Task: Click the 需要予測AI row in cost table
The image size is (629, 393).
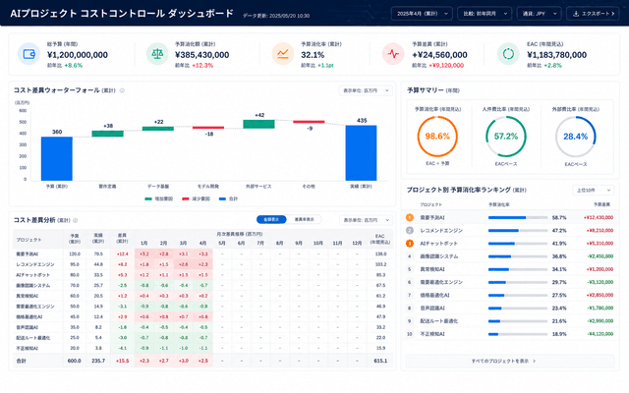Action: 203,253
